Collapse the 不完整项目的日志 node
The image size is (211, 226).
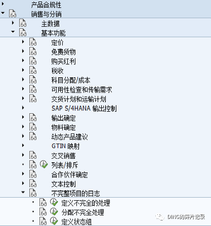pyautogui.click(x=23, y=192)
